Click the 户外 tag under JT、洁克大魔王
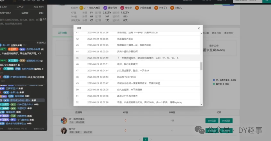This screenshot has height=141, width=271. [x=71, y=122]
